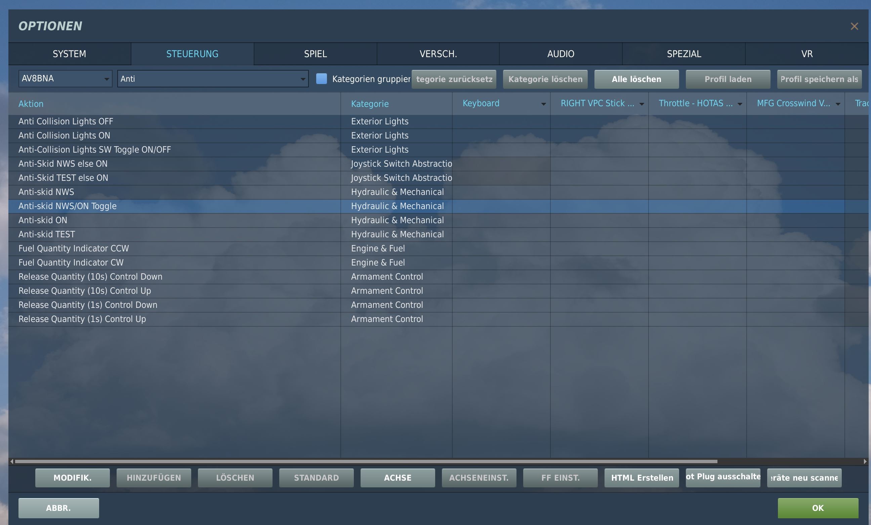Switch to the AUDIO tab
Image resolution: width=871 pixels, height=525 pixels.
(561, 54)
